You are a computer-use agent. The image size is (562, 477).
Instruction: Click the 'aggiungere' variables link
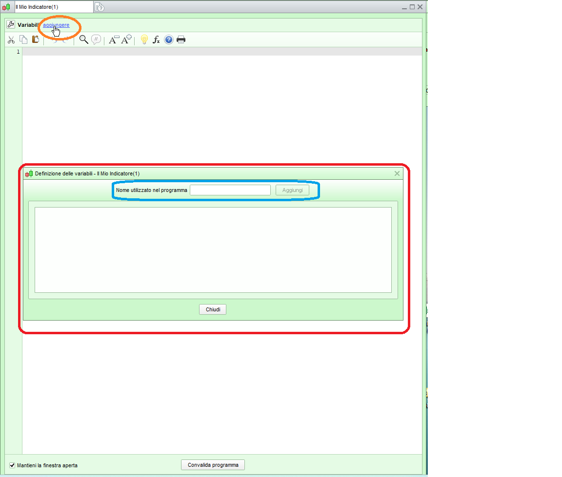[56, 25]
